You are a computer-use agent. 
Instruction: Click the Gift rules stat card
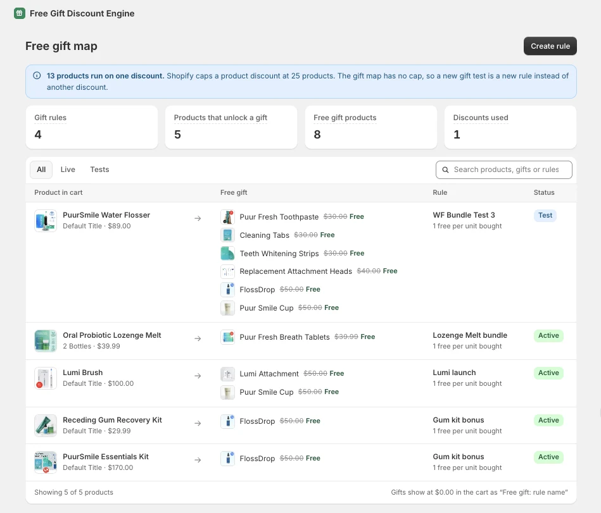click(92, 127)
